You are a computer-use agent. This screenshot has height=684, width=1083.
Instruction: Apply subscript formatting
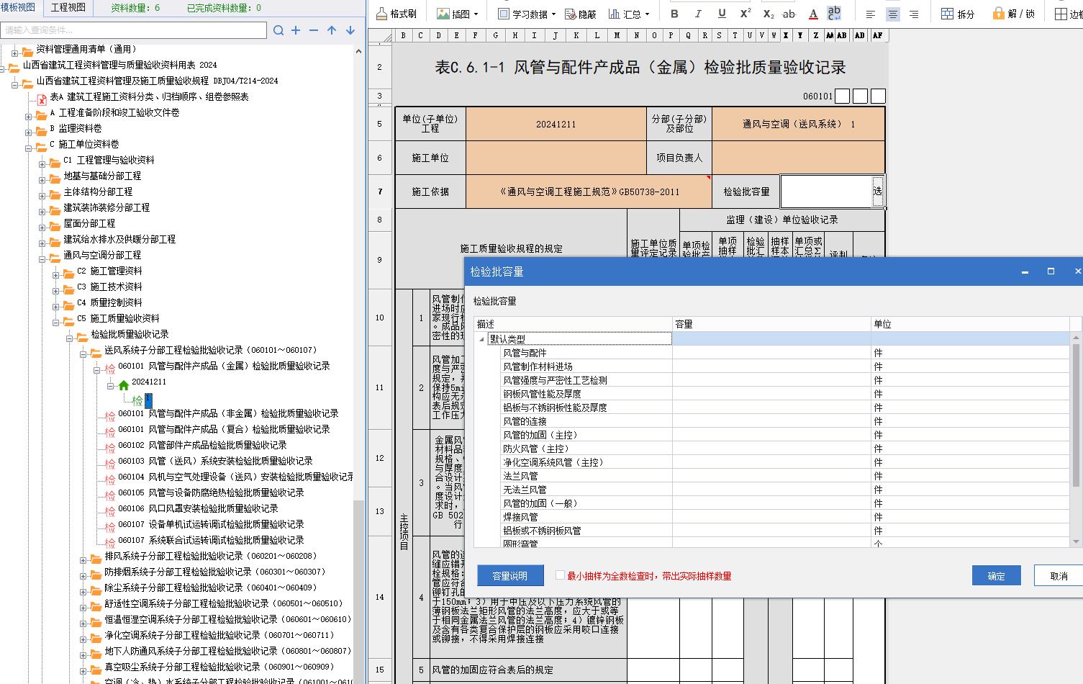[769, 14]
